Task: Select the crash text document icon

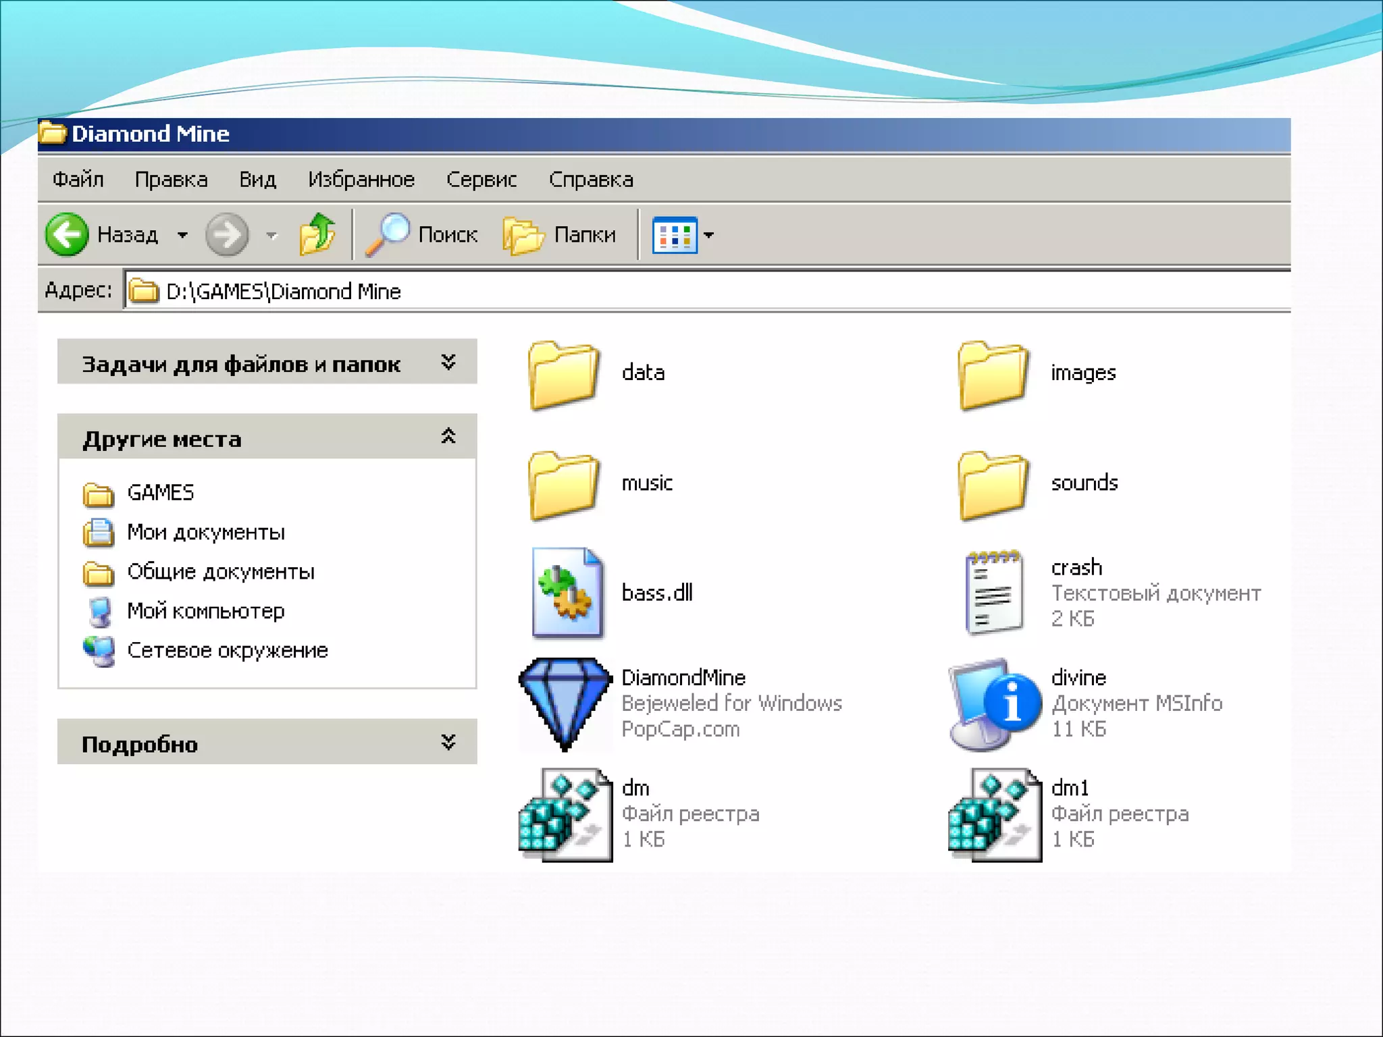Action: coord(994,593)
